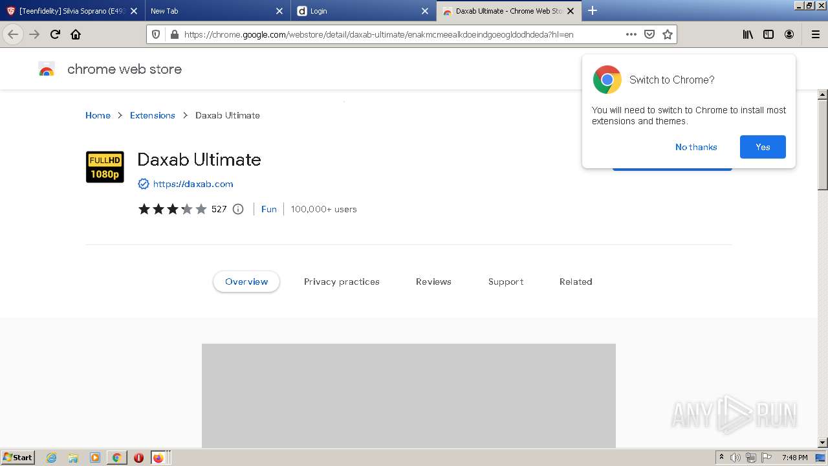Image resolution: width=828 pixels, height=466 pixels.
Task: Launch media player from taskbar
Action: tap(95, 458)
